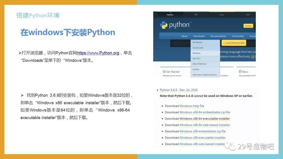Open the Downloads navigation menu
Viewport: 283px width, 159px height.
coord(199,36)
